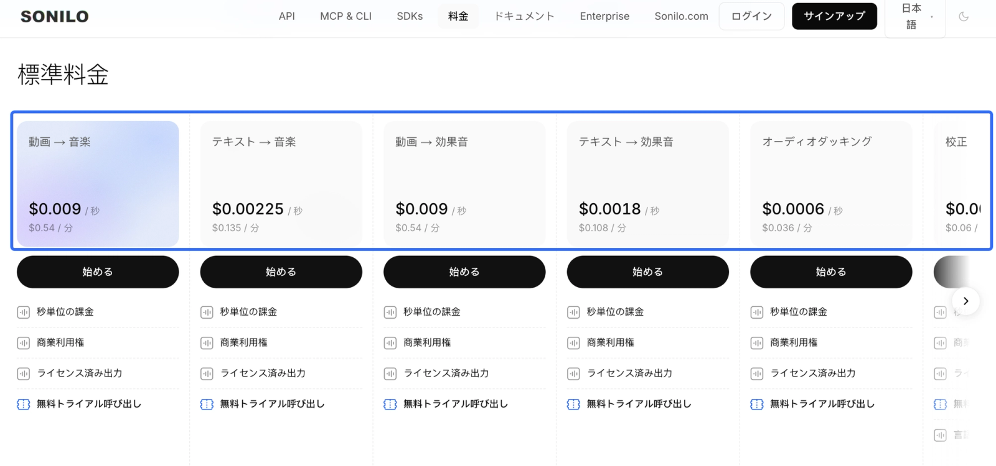The image size is (996, 466).
Task: Open the MCP & CLI menu item
Action: 345,16
